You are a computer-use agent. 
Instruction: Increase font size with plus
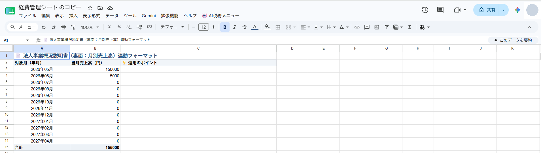tap(213, 27)
